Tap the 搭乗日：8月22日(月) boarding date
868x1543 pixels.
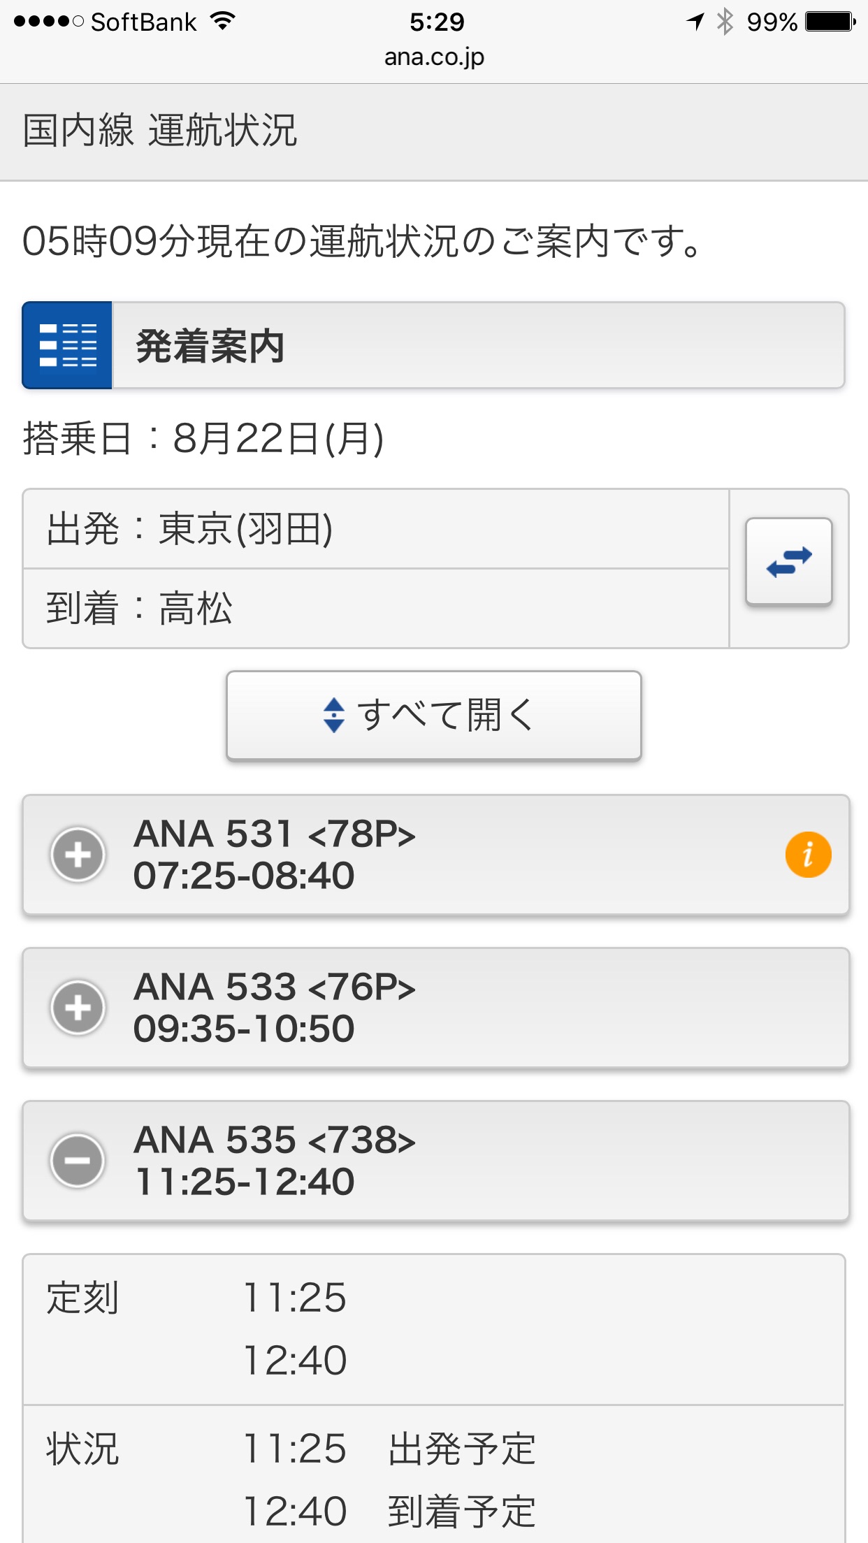[x=203, y=439]
